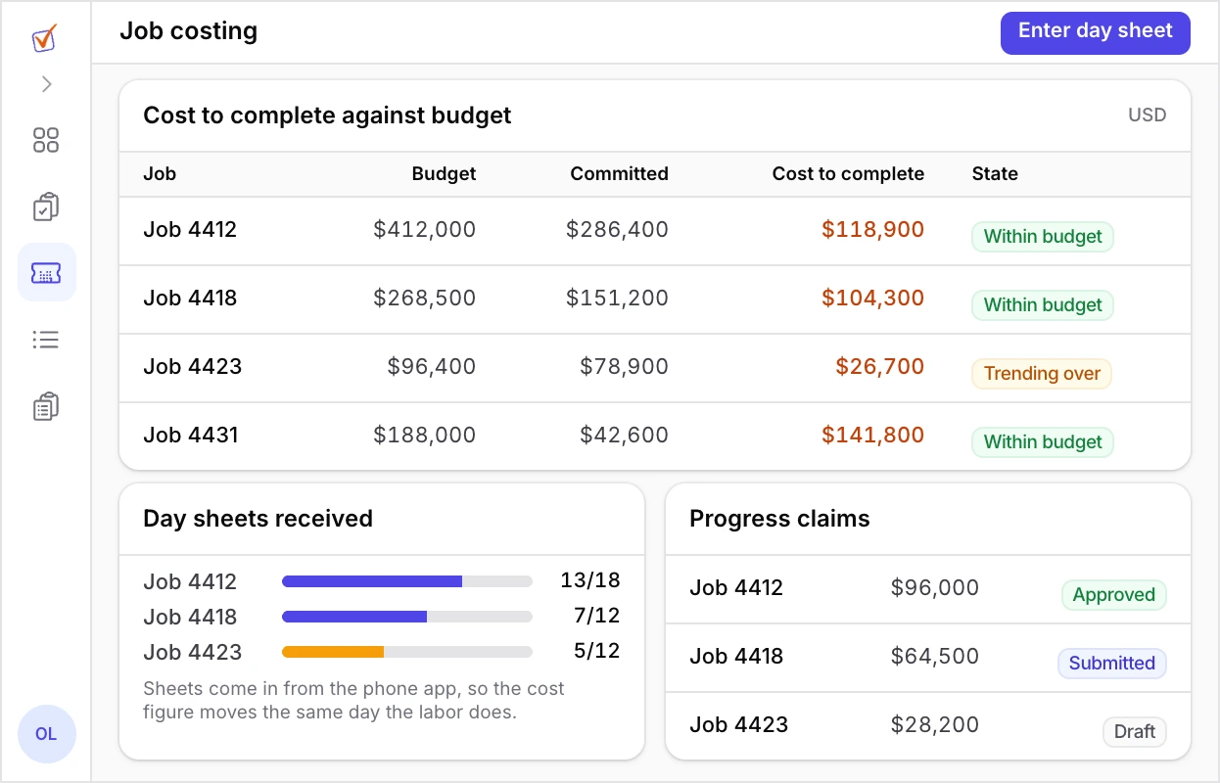Click the Job costing page title
This screenshot has width=1220, height=783.
[189, 31]
